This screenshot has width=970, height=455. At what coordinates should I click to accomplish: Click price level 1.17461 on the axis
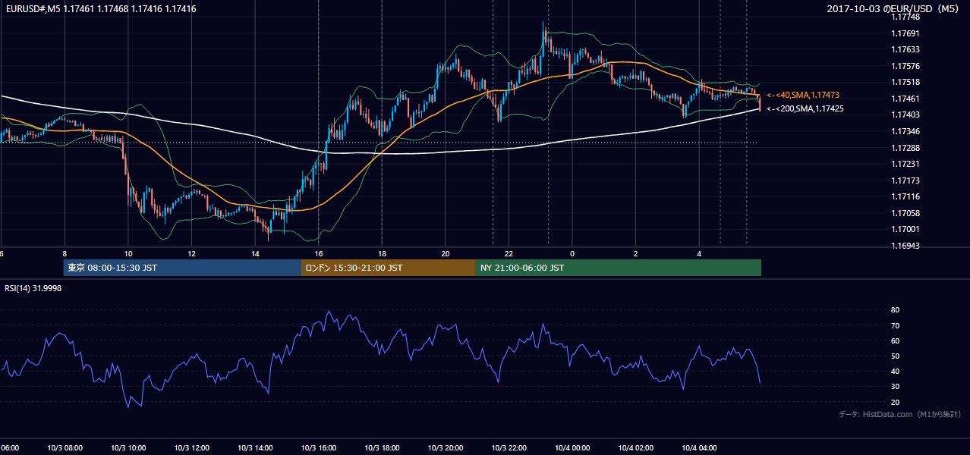[x=905, y=99]
